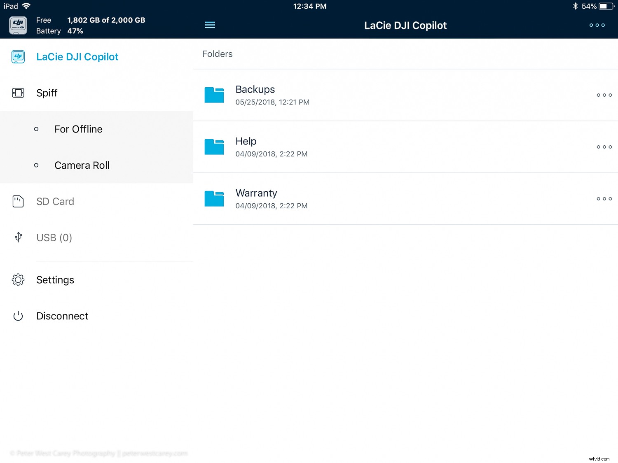This screenshot has width=618, height=463.
Task: Open Settings via the gear icon
Action: tap(18, 280)
